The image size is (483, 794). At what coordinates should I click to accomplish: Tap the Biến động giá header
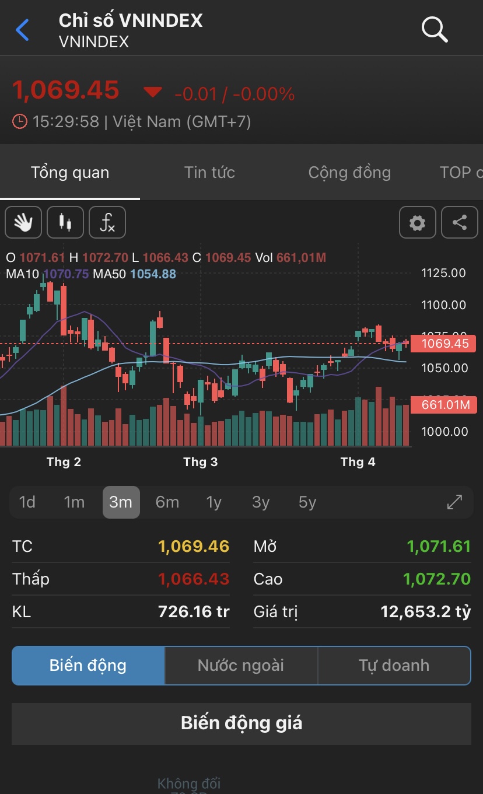coord(242,723)
